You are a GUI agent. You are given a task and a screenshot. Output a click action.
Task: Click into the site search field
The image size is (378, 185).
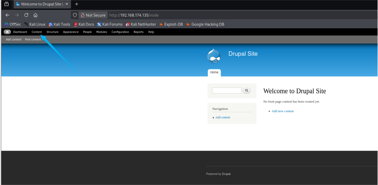(227, 90)
